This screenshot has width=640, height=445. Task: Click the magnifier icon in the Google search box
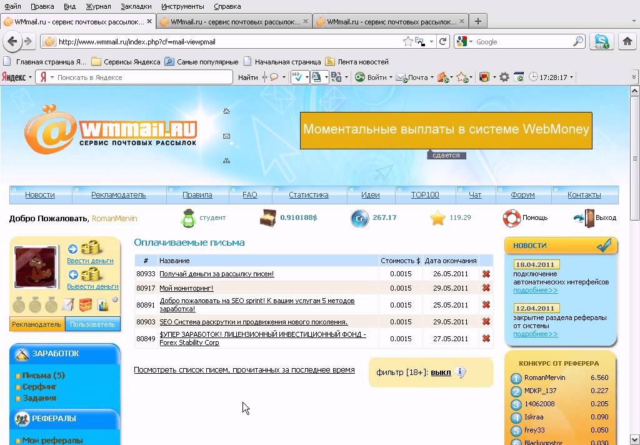(x=578, y=41)
